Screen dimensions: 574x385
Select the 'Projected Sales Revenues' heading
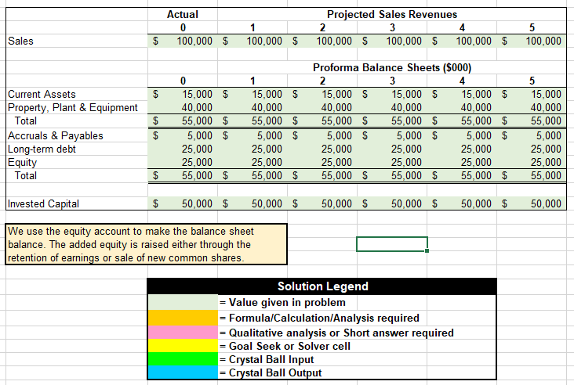tap(392, 14)
